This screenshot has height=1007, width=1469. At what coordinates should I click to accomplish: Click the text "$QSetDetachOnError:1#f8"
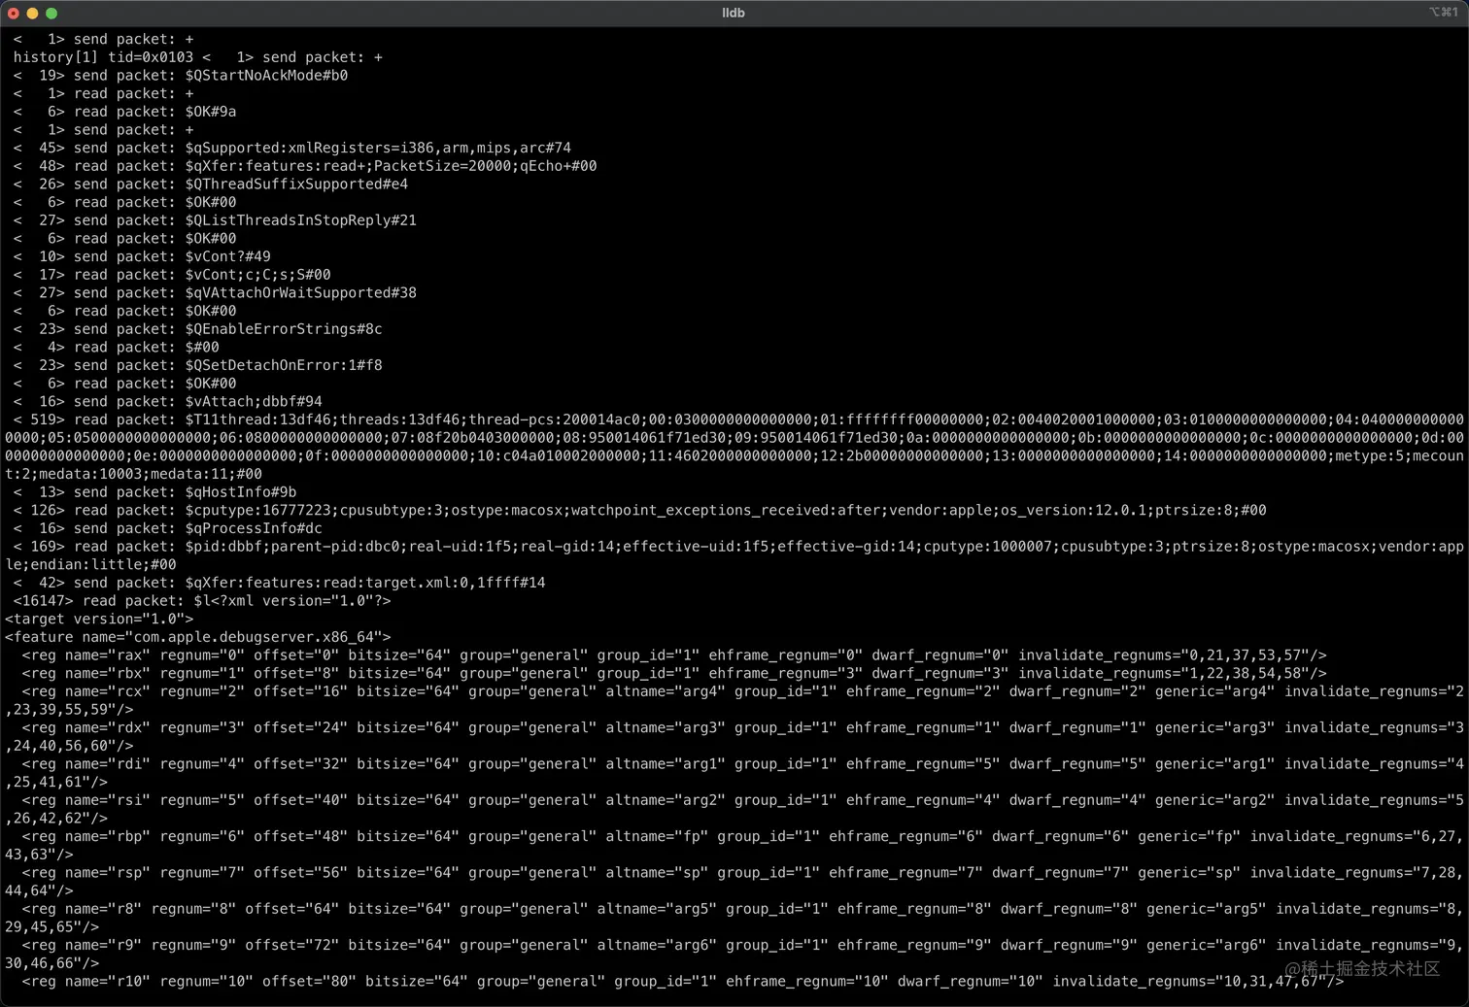(284, 365)
